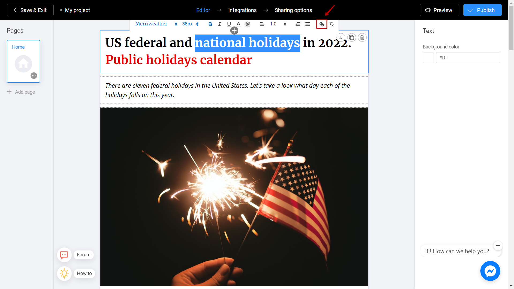The width and height of the screenshot is (514, 289).
Task: Open the line height stepper control
Action: click(x=285, y=24)
